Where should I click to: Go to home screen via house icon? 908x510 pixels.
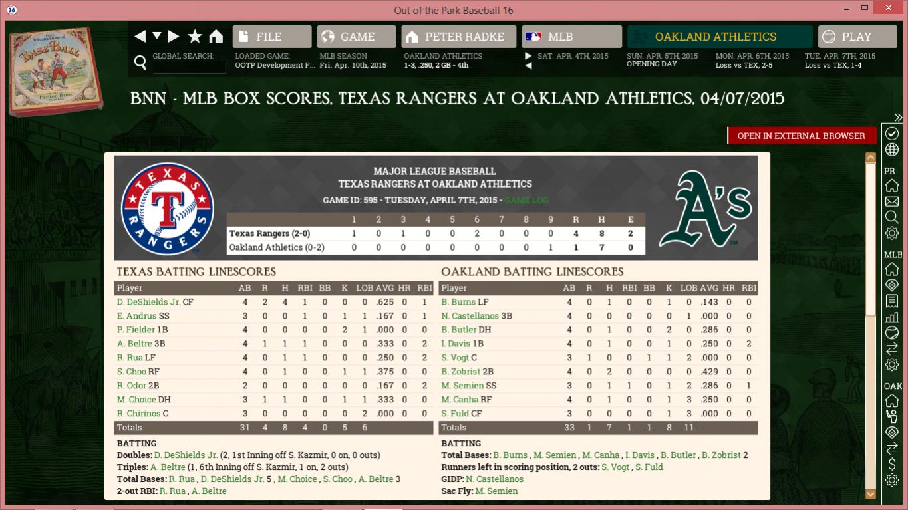(216, 37)
